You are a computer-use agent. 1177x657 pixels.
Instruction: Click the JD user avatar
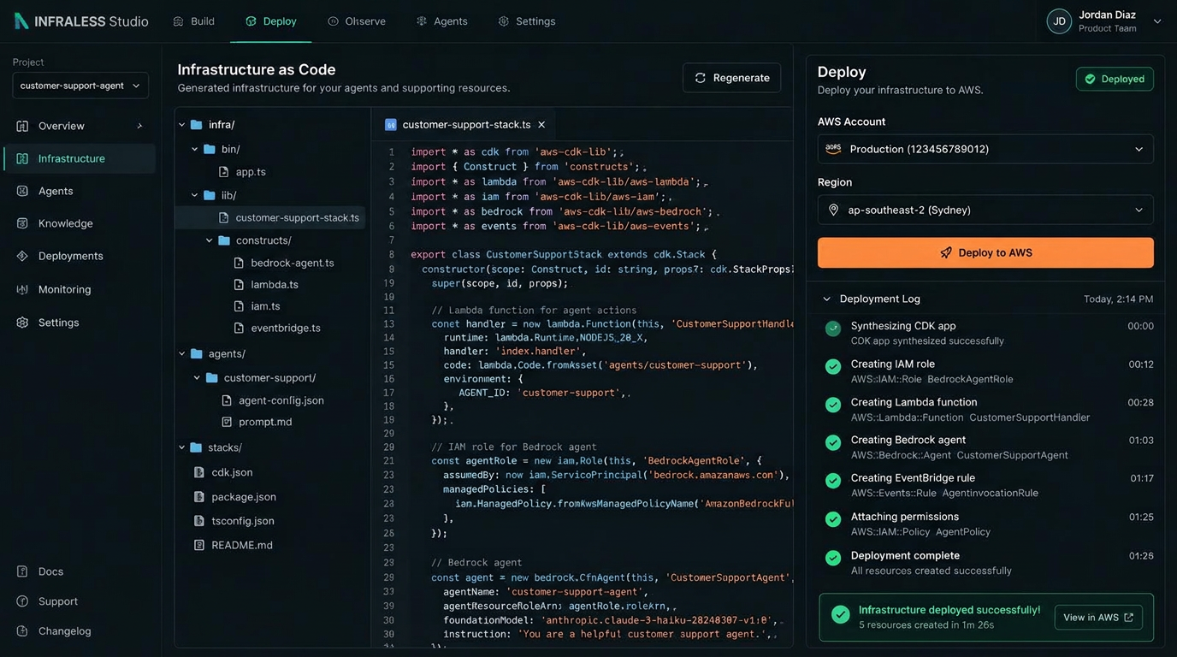coord(1059,21)
